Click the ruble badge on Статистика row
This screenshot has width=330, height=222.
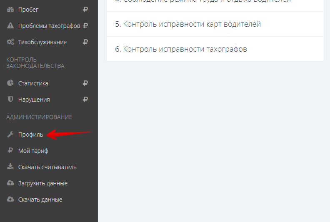click(85, 83)
